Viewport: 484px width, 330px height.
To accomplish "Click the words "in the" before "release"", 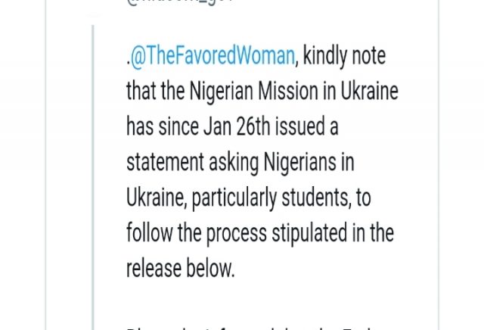I will point(376,232).
